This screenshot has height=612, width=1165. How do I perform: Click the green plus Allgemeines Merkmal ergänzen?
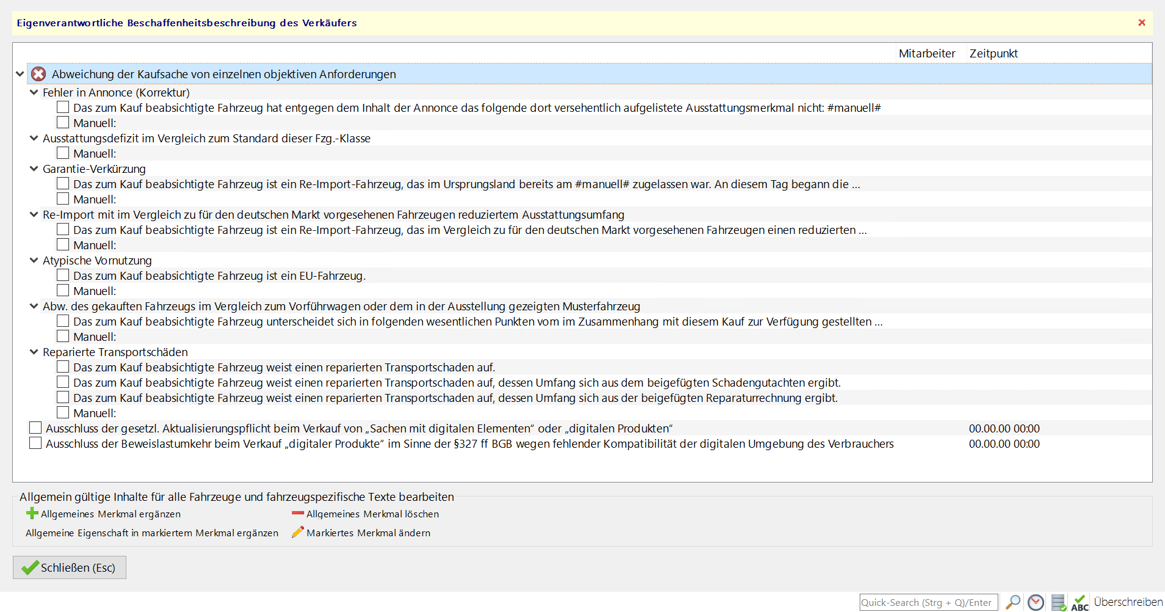32,514
